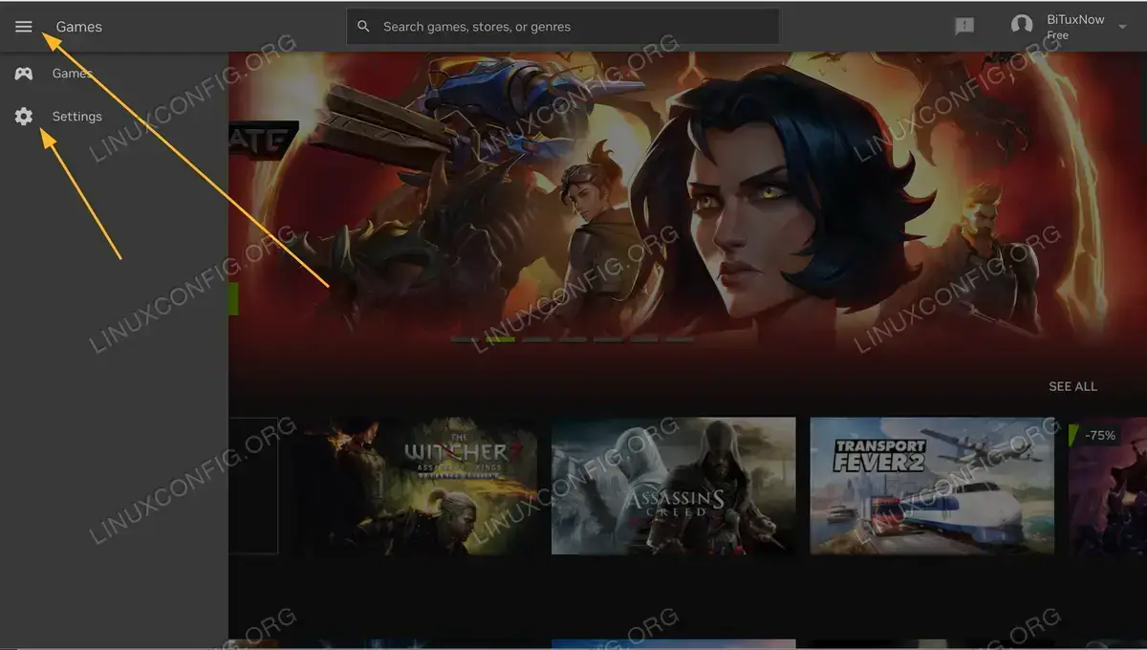The width and height of the screenshot is (1147, 650).
Task: Click the Games title in the header
Action: tap(79, 27)
